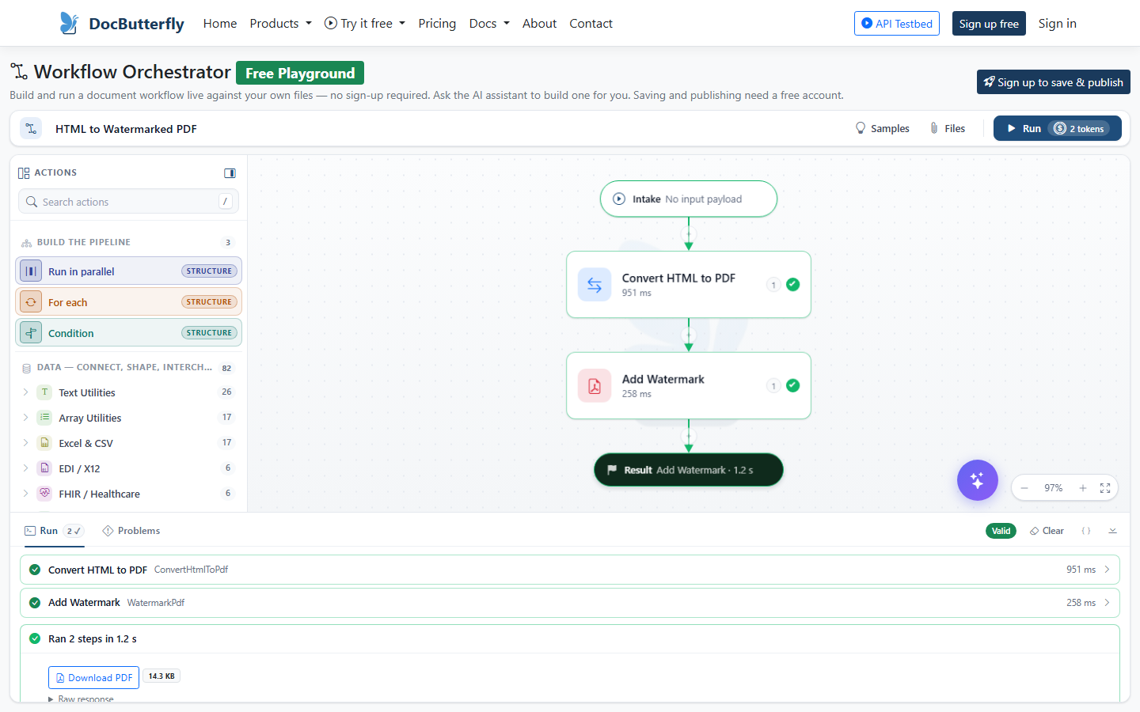The image size is (1140, 712).
Task: Click the AI assistant sparkle button
Action: click(977, 480)
